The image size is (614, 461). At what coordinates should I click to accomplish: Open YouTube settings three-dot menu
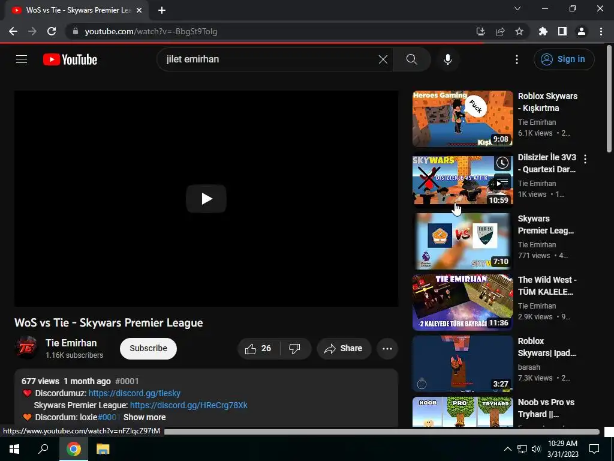(x=517, y=59)
